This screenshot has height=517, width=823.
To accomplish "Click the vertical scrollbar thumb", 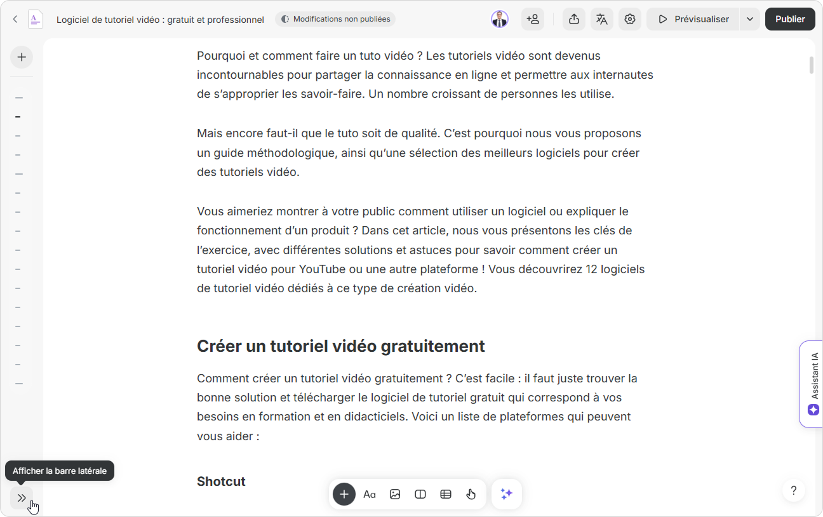I will [811, 65].
